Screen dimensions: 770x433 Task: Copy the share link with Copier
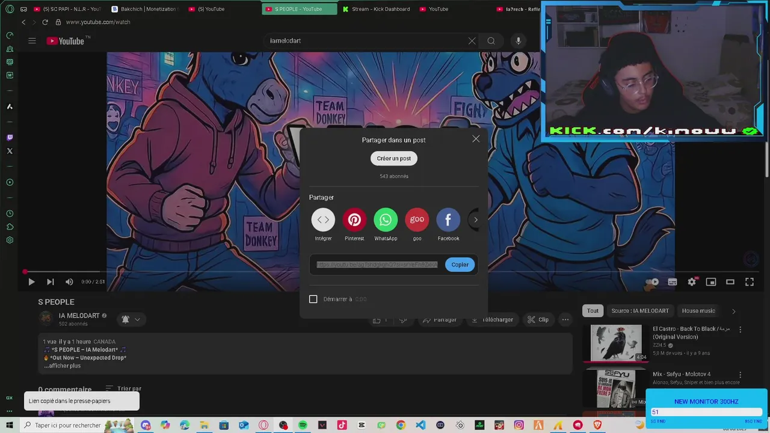pyautogui.click(x=460, y=265)
